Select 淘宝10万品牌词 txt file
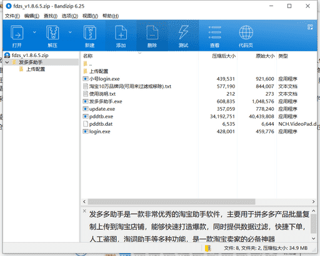Image resolution: width=320 pixels, height=256 pixels. click(130, 86)
